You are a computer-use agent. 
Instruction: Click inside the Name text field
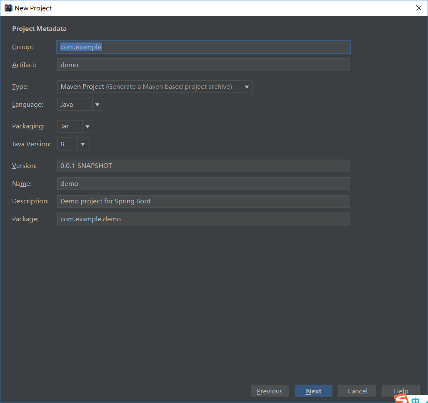203,183
